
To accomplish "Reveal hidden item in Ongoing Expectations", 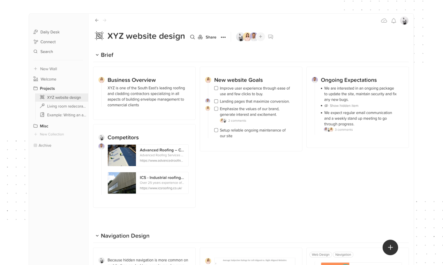I will point(344,105).
